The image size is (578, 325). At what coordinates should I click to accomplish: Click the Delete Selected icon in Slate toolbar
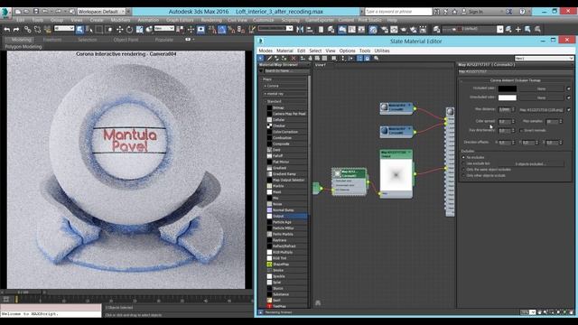294,58
